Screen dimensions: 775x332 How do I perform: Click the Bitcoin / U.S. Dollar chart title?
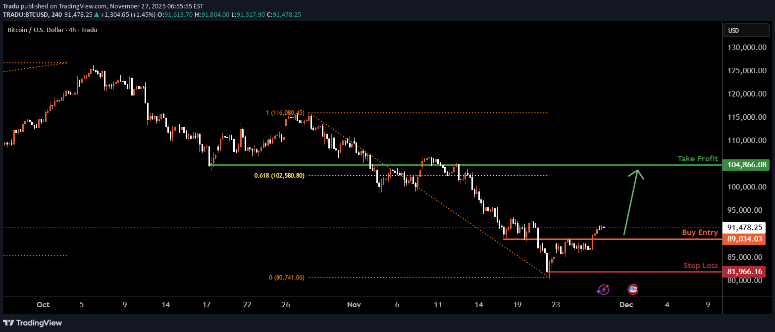click(x=52, y=30)
